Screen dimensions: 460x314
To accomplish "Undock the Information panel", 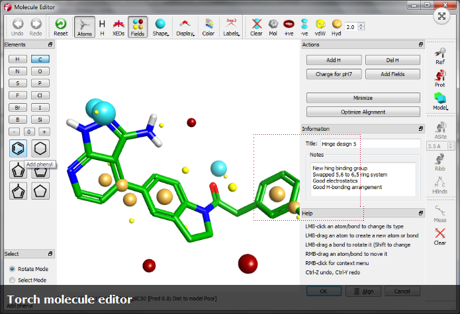I will (x=421, y=129).
